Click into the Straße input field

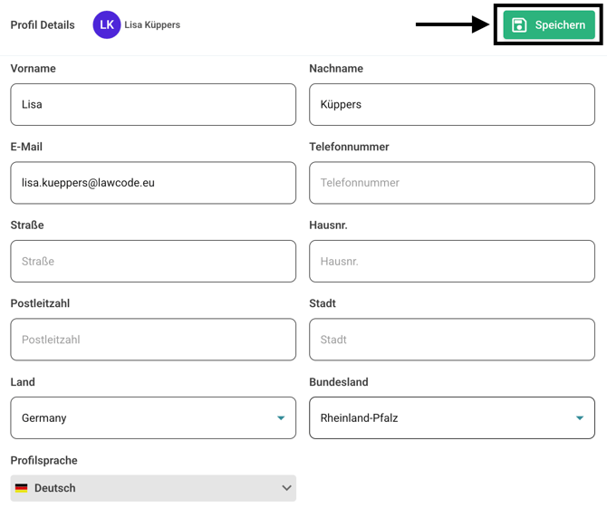(152, 262)
